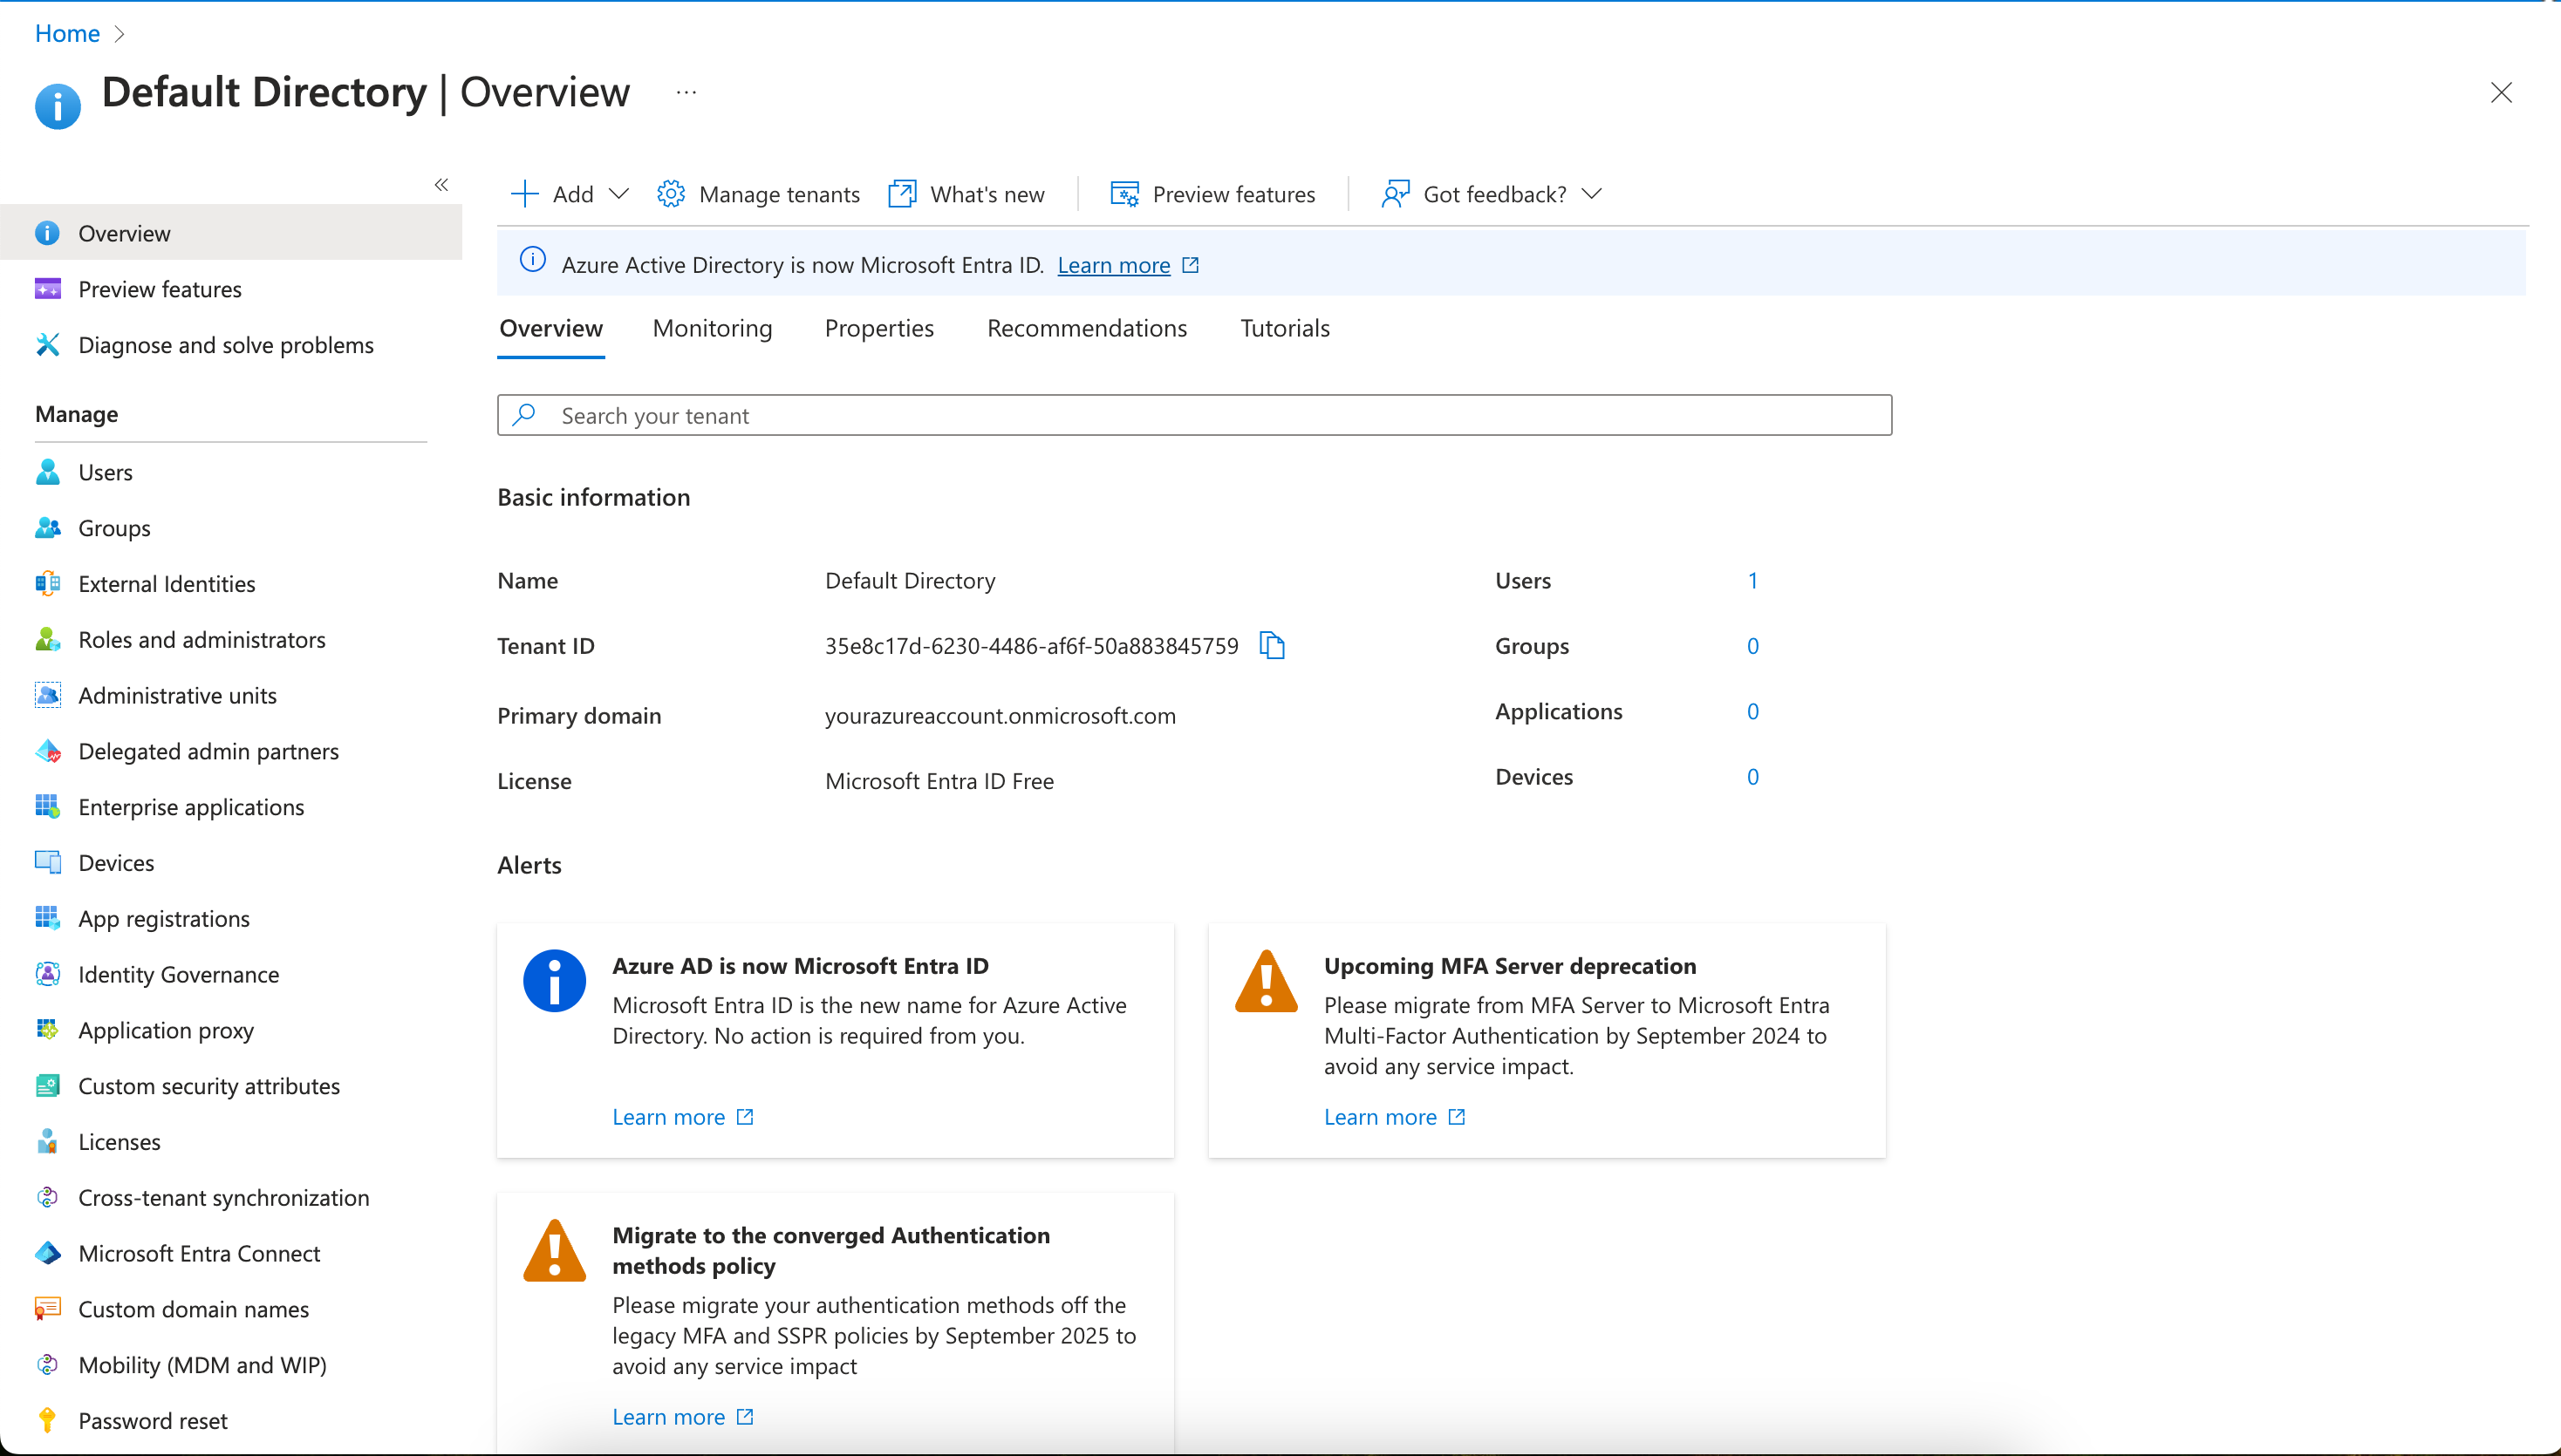Image resolution: width=2561 pixels, height=1456 pixels.
Task: Switch to the Monitoring tab
Action: [x=713, y=328]
